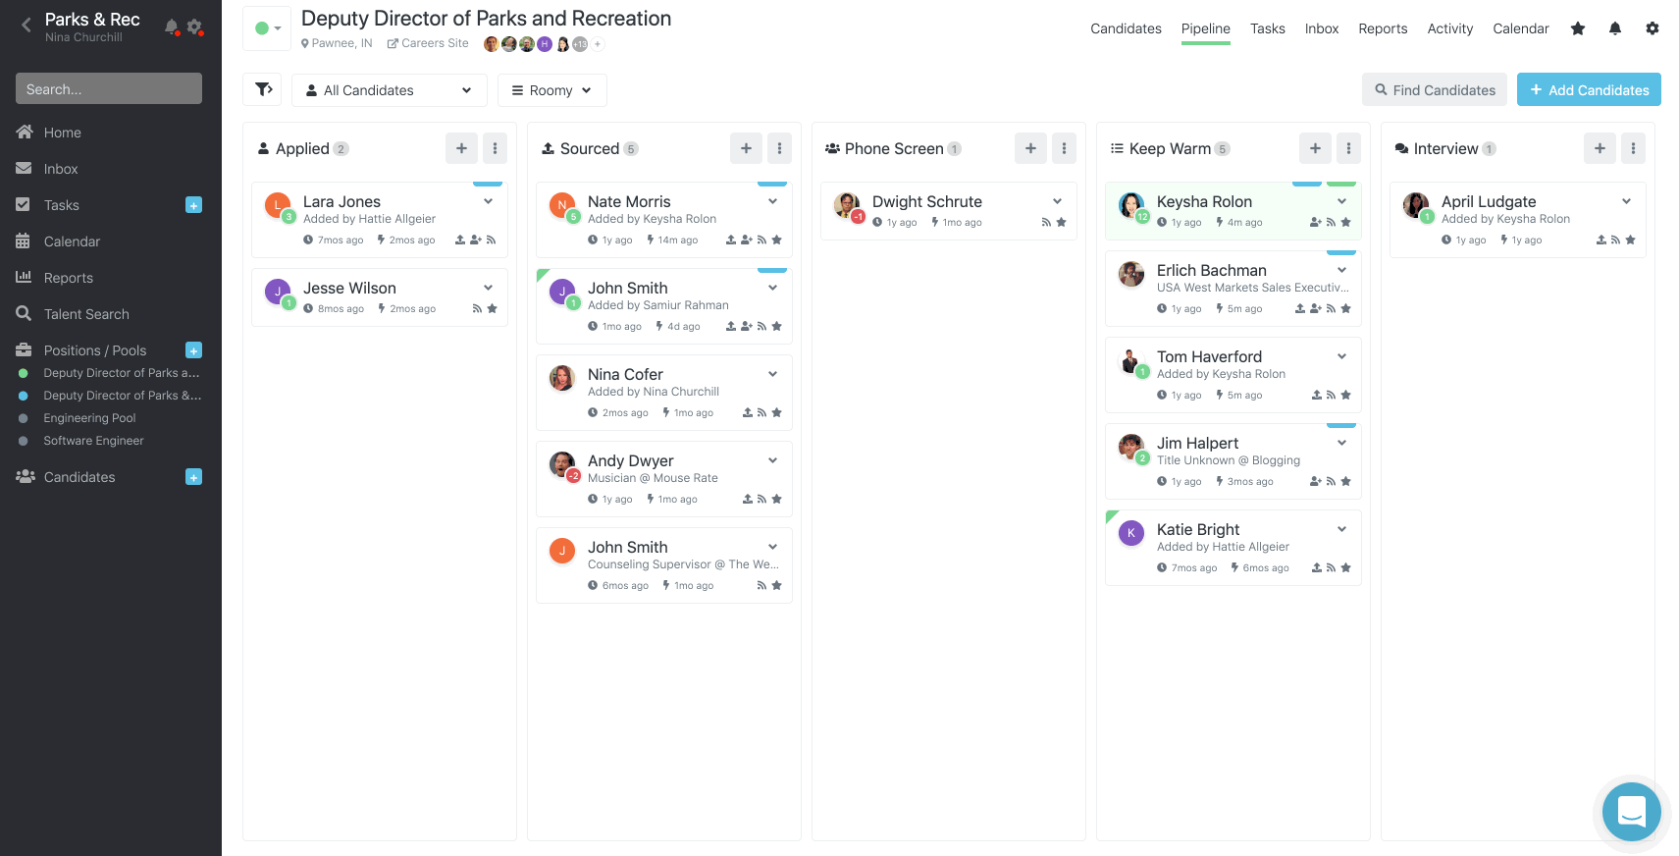Open the Careers Site link
Image resolution: width=1679 pixels, height=856 pixels.
(428, 43)
